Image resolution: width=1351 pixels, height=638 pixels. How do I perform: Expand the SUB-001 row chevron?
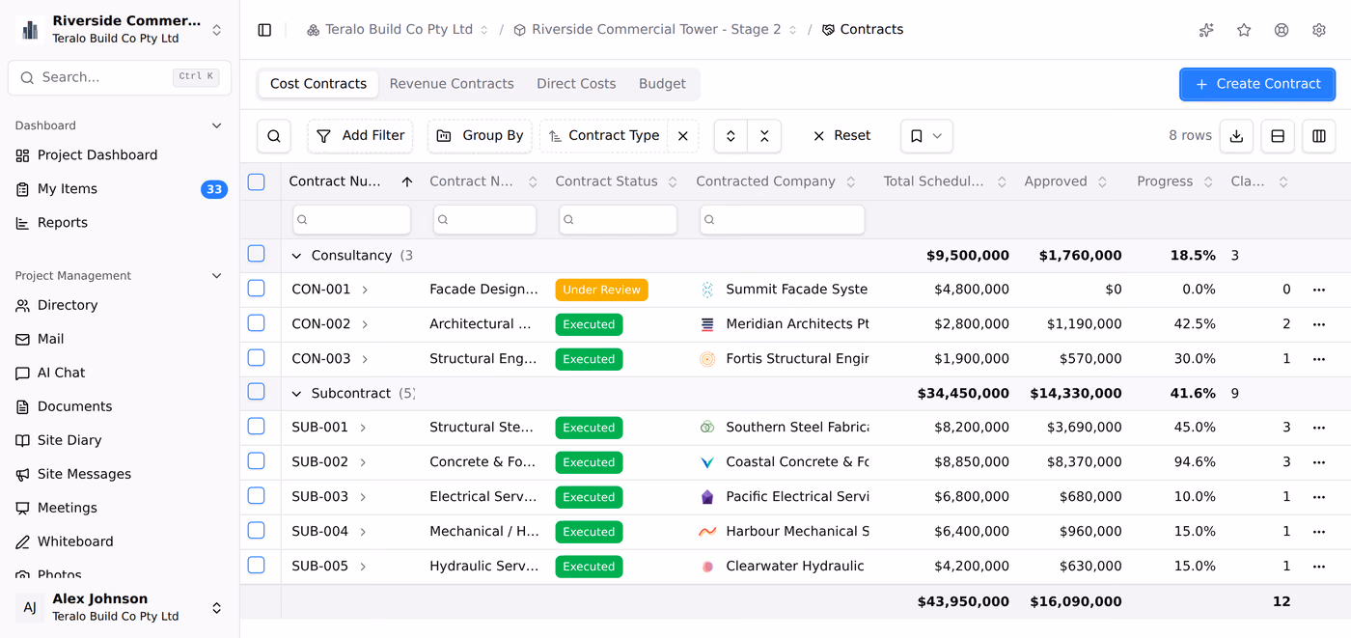point(363,428)
